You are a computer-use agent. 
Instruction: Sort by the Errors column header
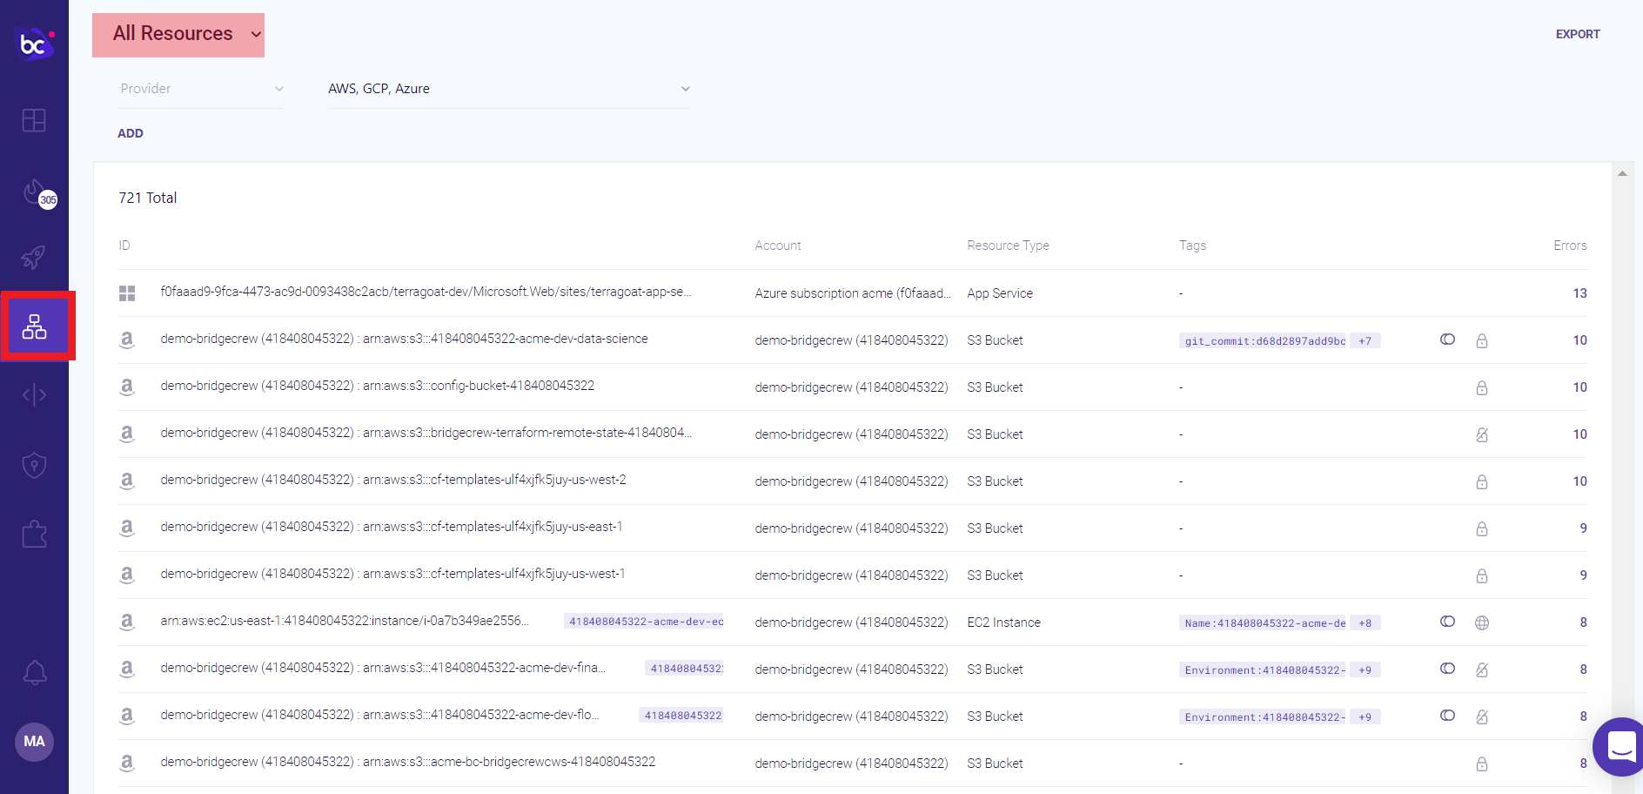[1570, 246]
